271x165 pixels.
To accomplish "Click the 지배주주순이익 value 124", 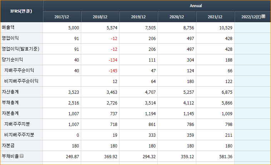I will (191, 71).
